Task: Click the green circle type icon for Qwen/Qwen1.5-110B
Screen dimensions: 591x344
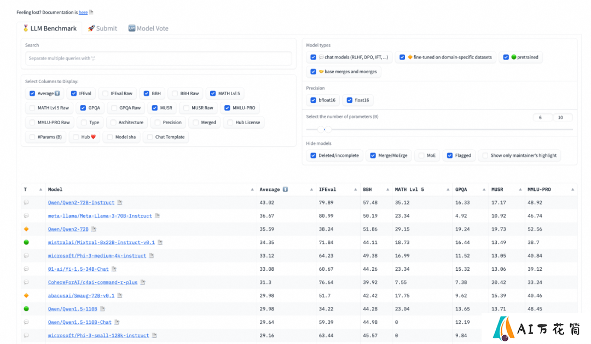Action: [x=26, y=308]
